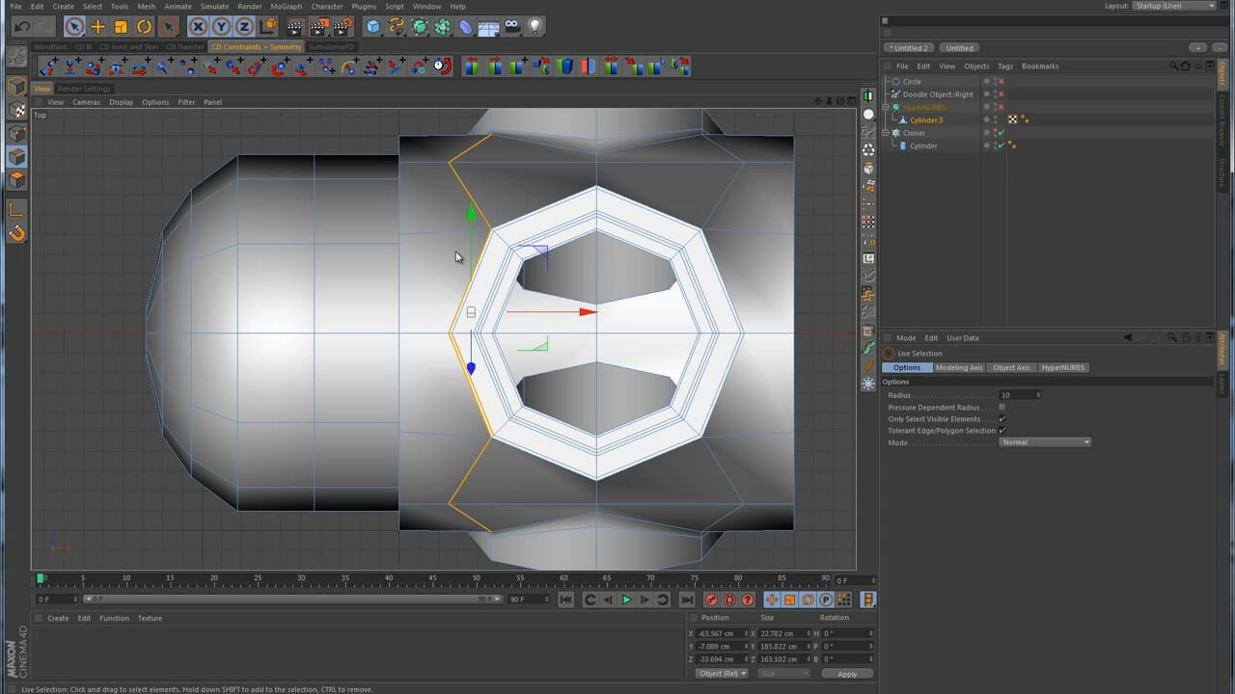Uncheck Only Select Visible Elements
1235x694 pixels.
pyautogui.click(x=1002, y=419)
